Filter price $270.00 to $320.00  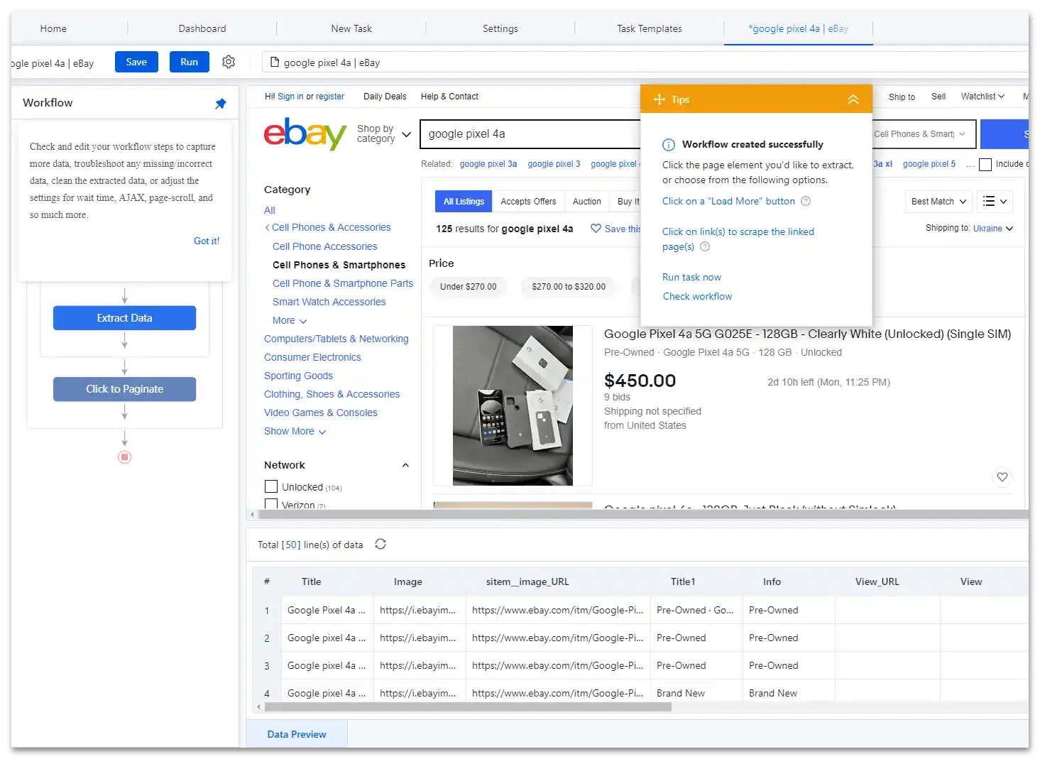tap(569, 287)
